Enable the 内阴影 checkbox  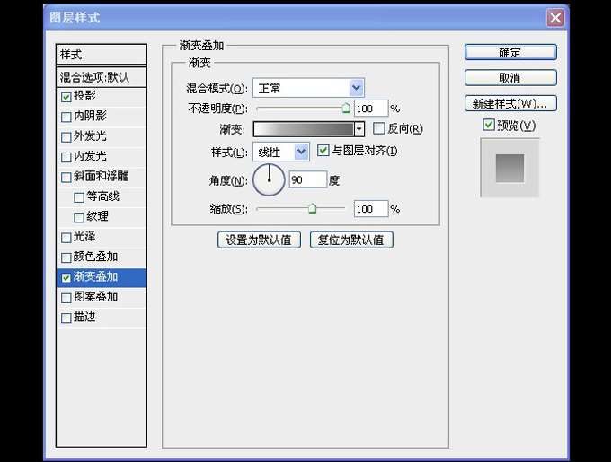point(66,117)
